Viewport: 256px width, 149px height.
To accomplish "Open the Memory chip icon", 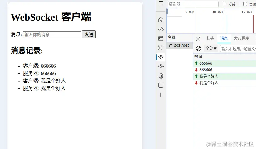I will [x=161, y=76].
